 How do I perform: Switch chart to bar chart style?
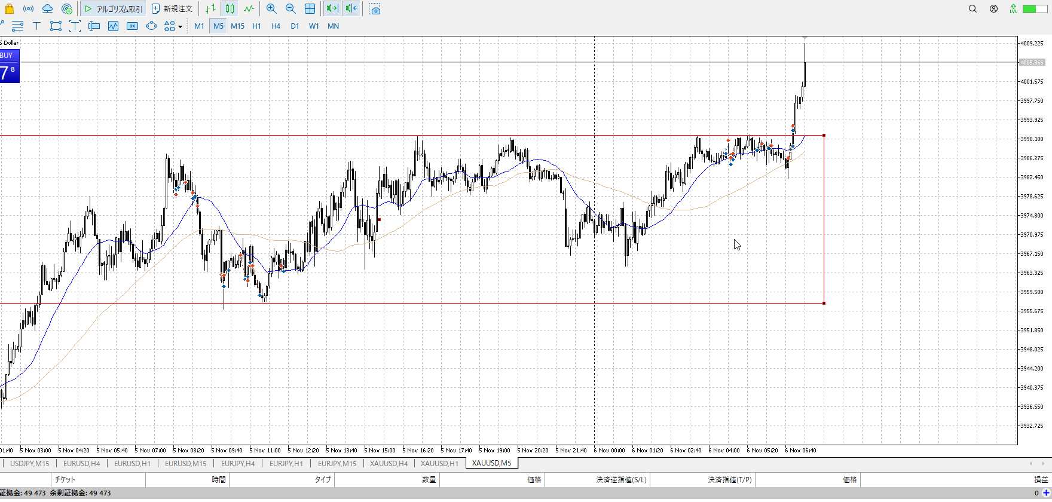(210, 9)
